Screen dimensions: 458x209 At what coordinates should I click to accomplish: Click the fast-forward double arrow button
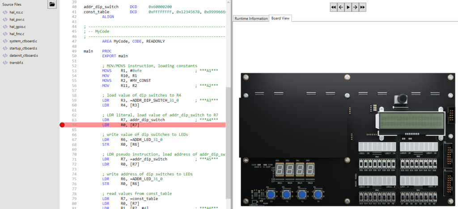tap(362, 7)
